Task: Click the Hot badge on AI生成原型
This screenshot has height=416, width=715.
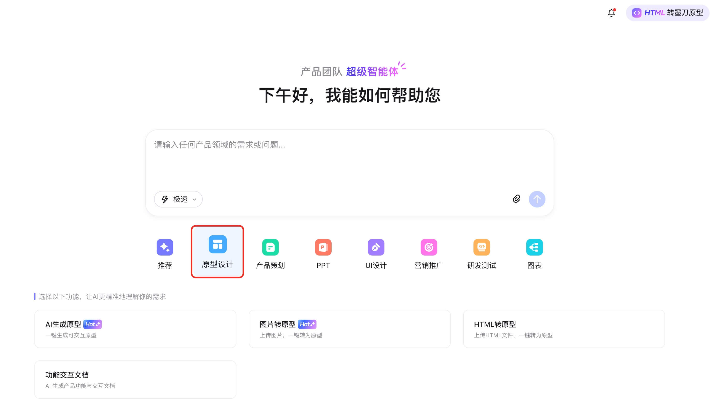Action: 93,324
